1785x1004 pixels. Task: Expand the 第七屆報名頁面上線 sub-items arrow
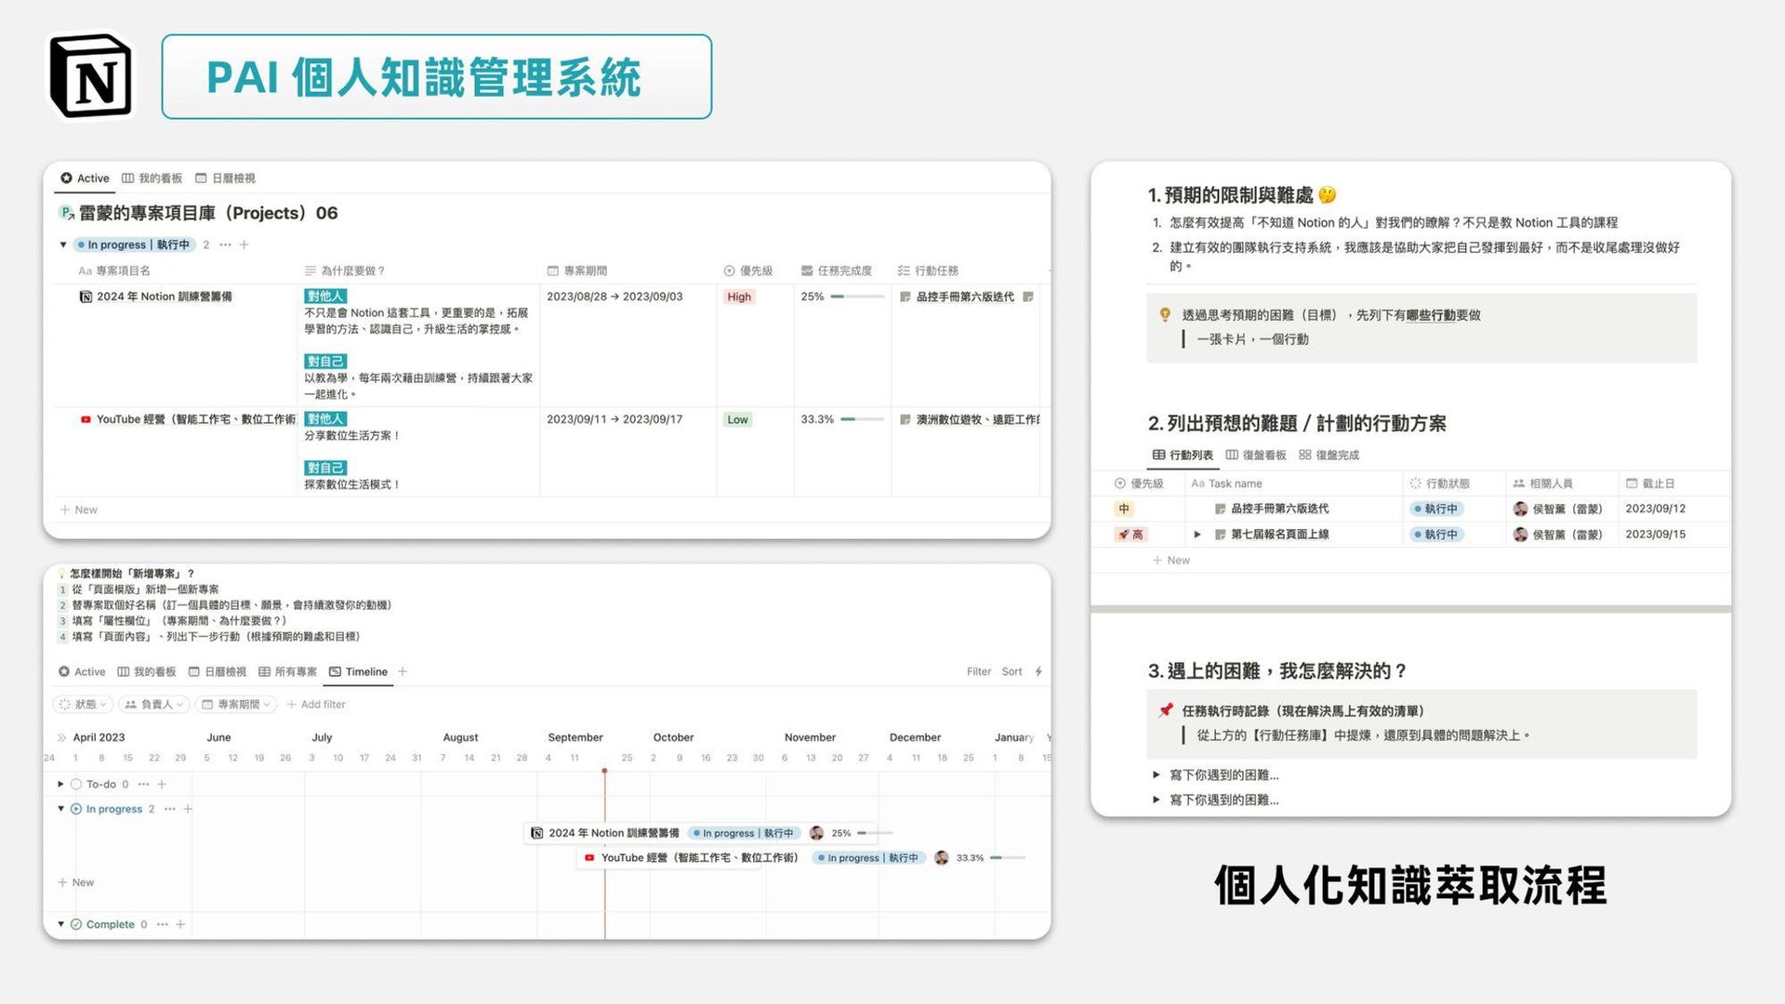1197,535
